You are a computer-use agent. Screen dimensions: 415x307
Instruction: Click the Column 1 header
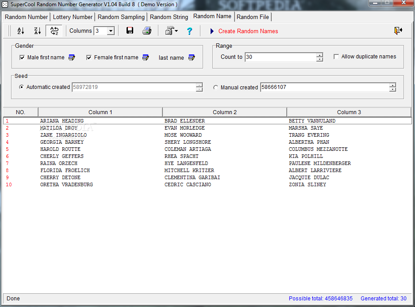pos(100,112)
